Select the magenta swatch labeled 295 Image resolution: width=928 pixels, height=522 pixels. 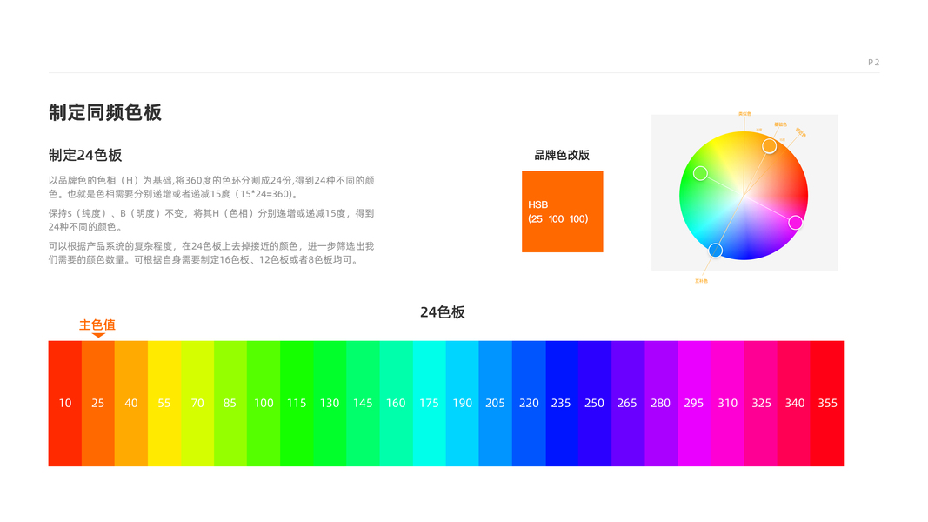(x=695, y=403)
